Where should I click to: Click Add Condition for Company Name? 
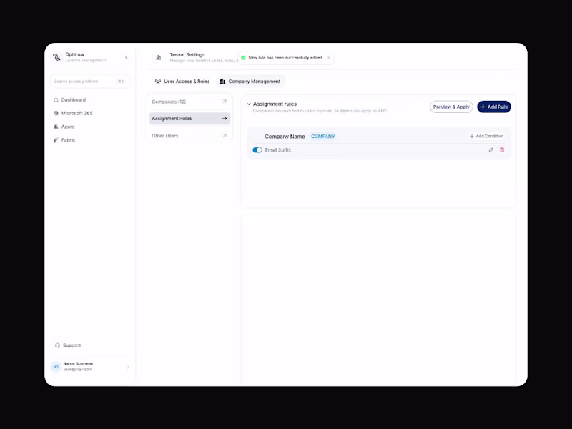coord(486,136)
